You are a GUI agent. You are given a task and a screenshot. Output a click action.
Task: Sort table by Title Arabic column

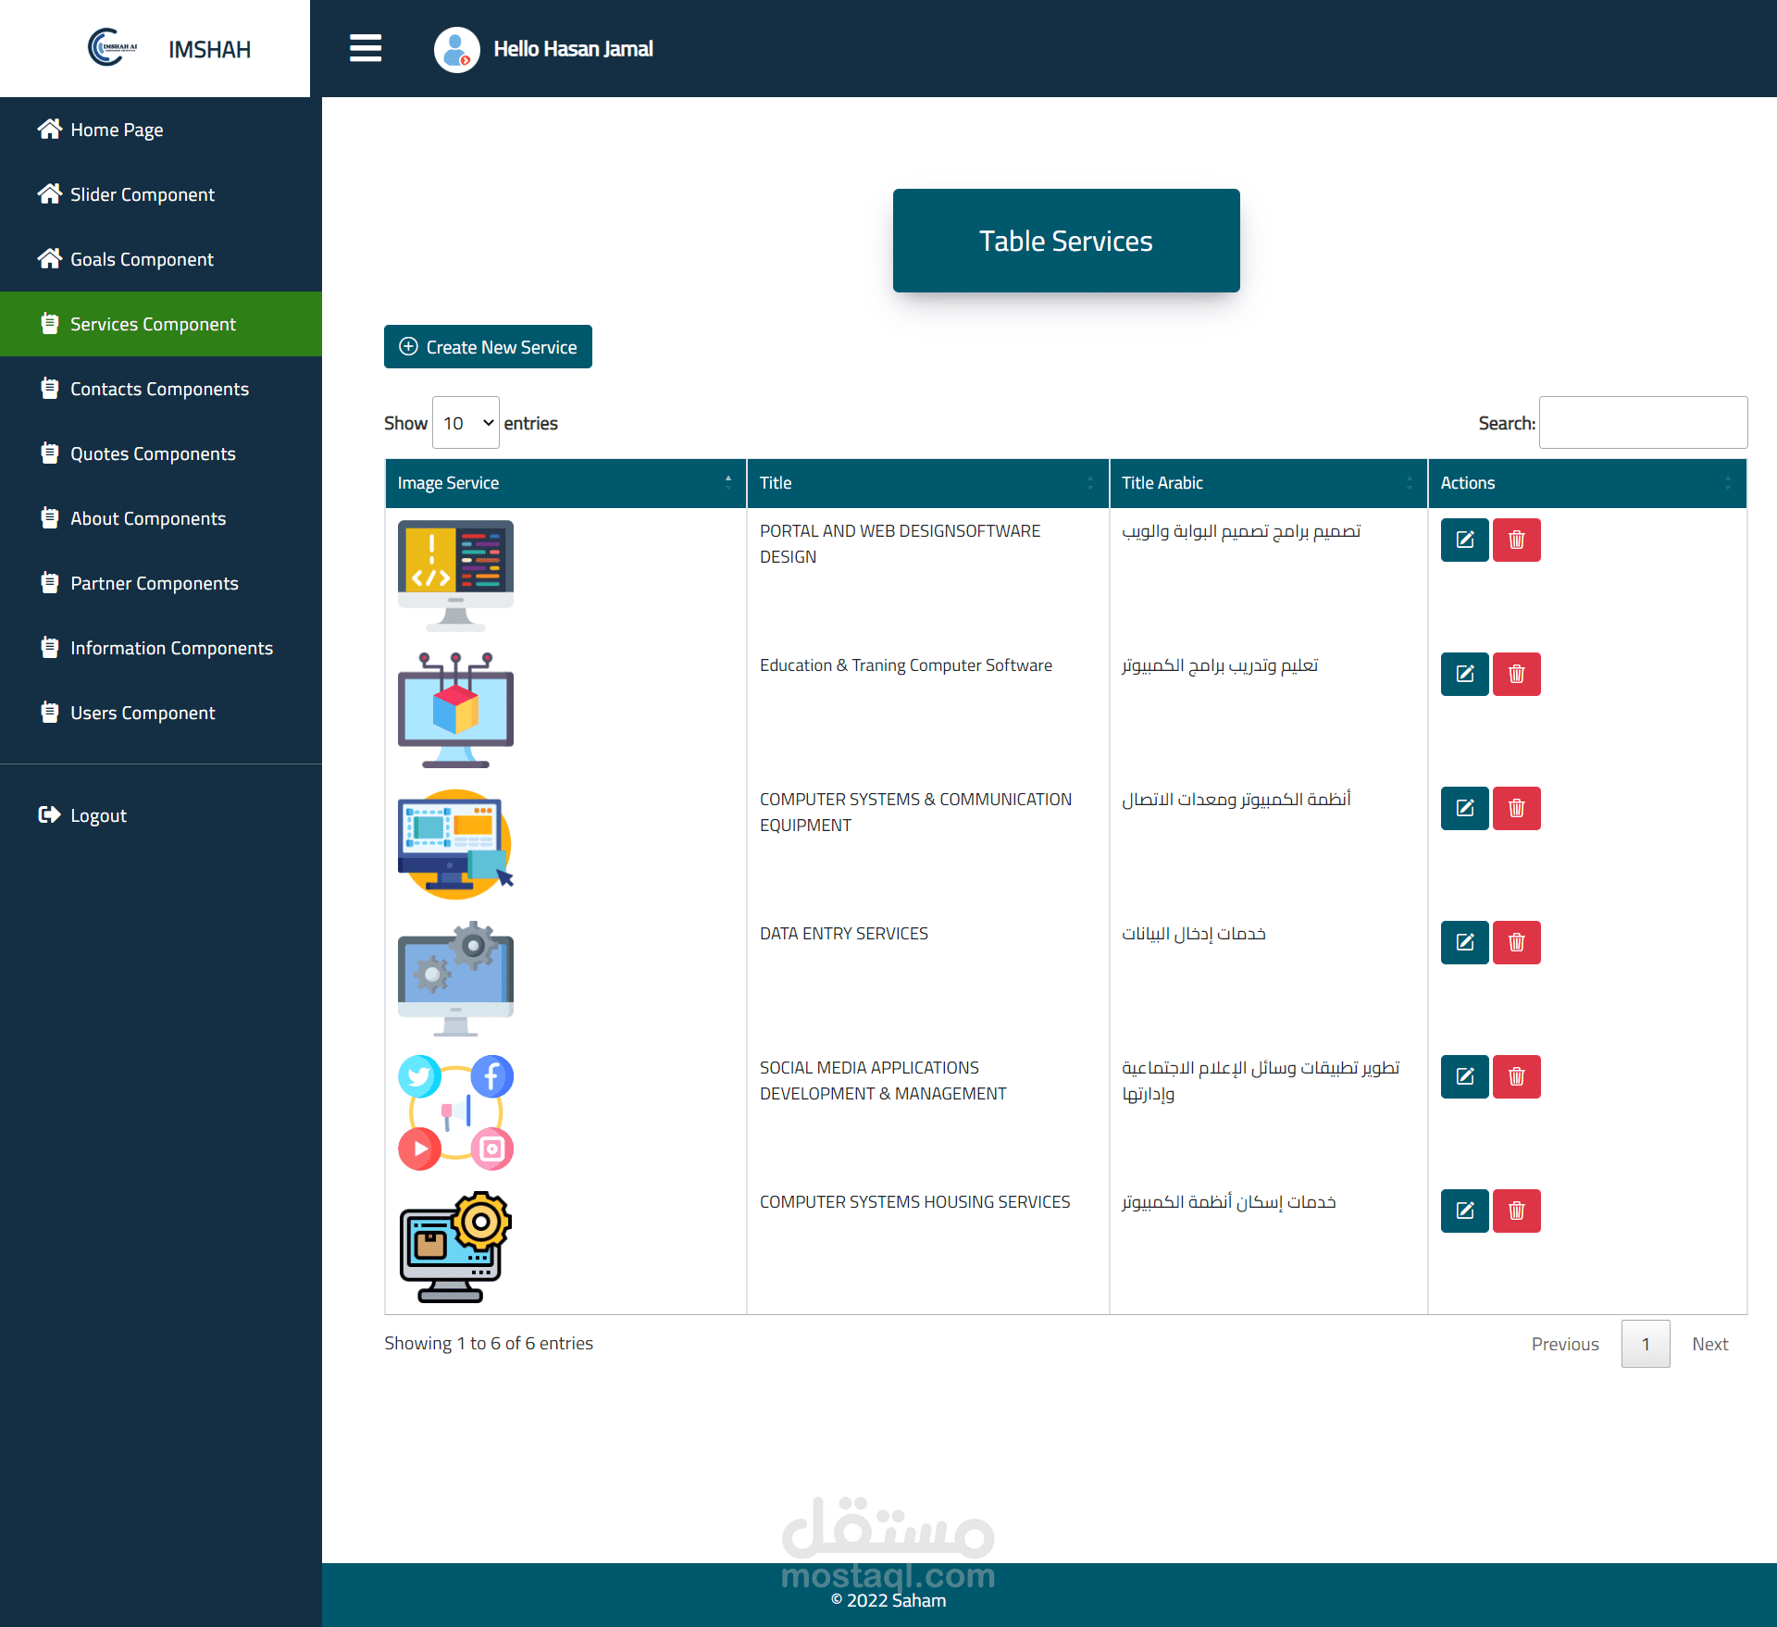coord(1267,483)
